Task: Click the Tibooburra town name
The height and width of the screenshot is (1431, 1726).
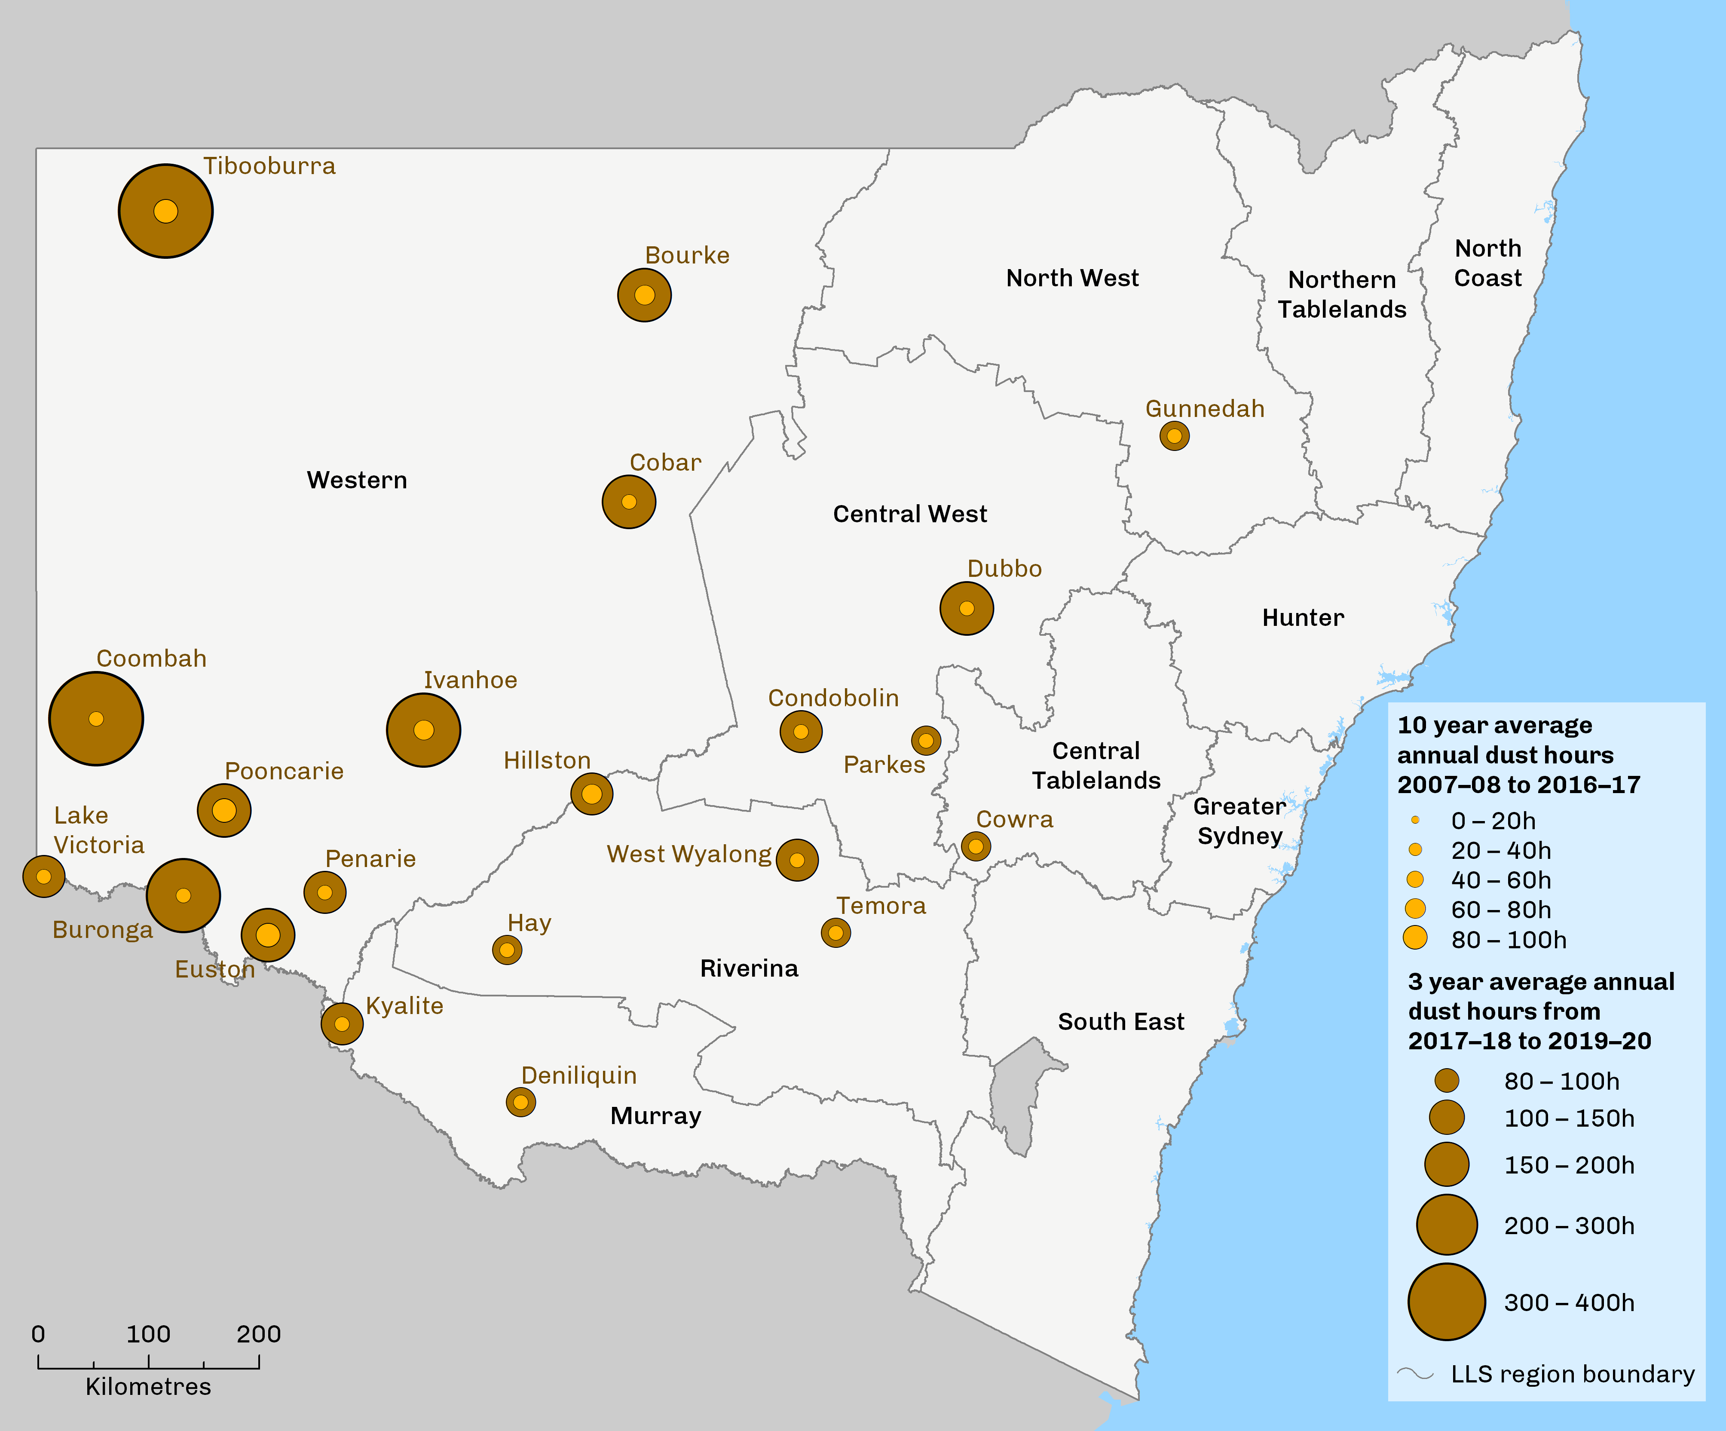Action: (x=269, y=166)
